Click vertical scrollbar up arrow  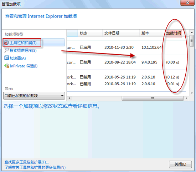192,32
